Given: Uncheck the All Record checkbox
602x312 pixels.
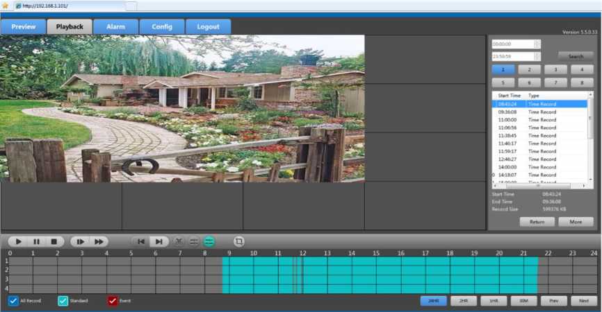Looking at the screenshot, I should (13, 301).
